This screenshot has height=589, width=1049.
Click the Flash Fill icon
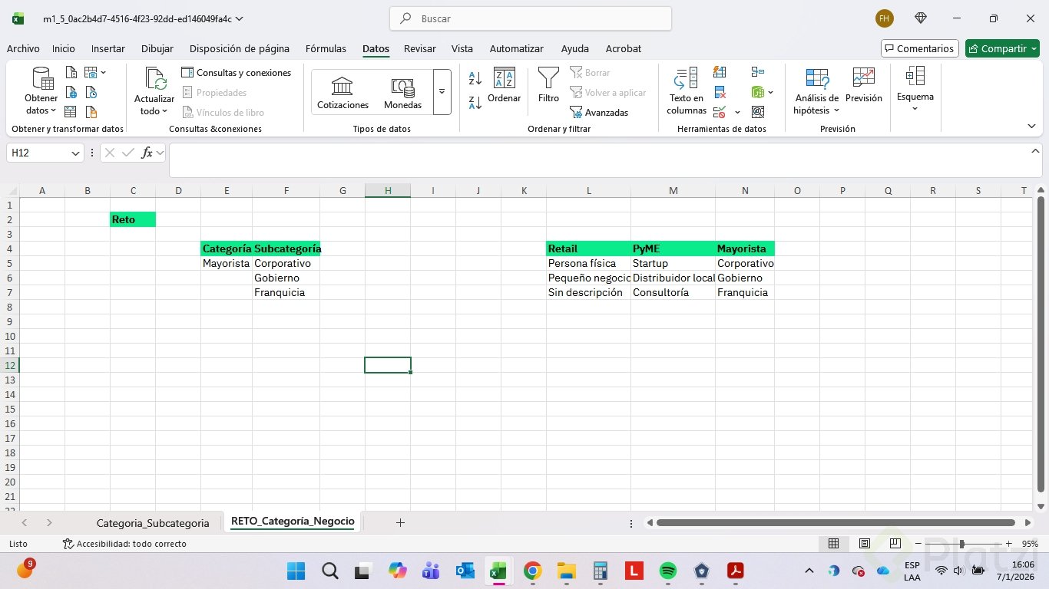[x=720, y=72]
